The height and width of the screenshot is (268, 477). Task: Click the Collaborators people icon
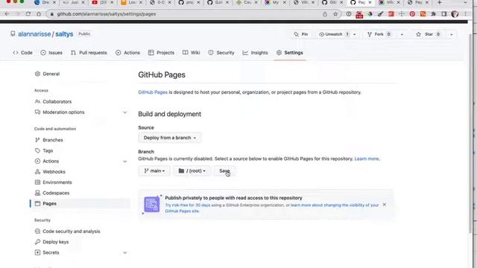tap(37, 101)
